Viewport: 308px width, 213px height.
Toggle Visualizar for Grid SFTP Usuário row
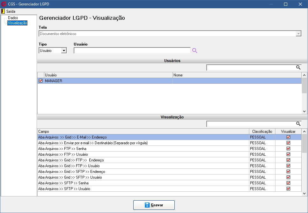(288, 177)
